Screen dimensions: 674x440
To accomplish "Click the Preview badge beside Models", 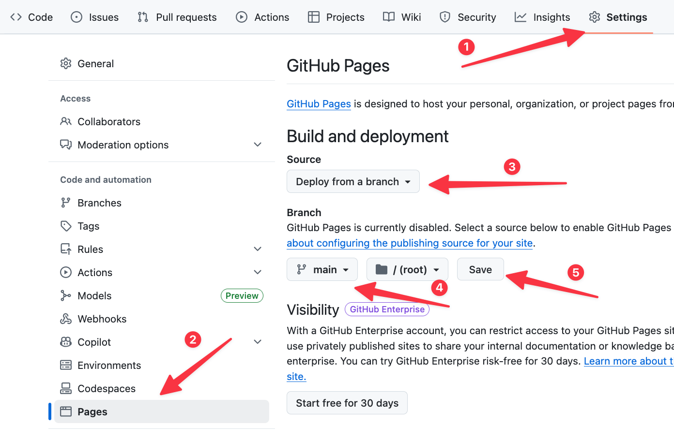I will (x=242, y=295).
